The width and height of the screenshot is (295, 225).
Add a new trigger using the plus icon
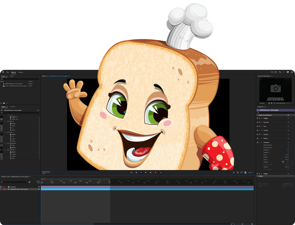38,110
